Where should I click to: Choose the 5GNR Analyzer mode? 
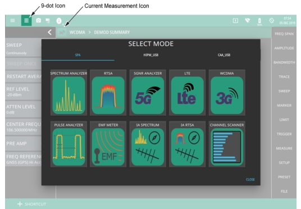(148, 95)
